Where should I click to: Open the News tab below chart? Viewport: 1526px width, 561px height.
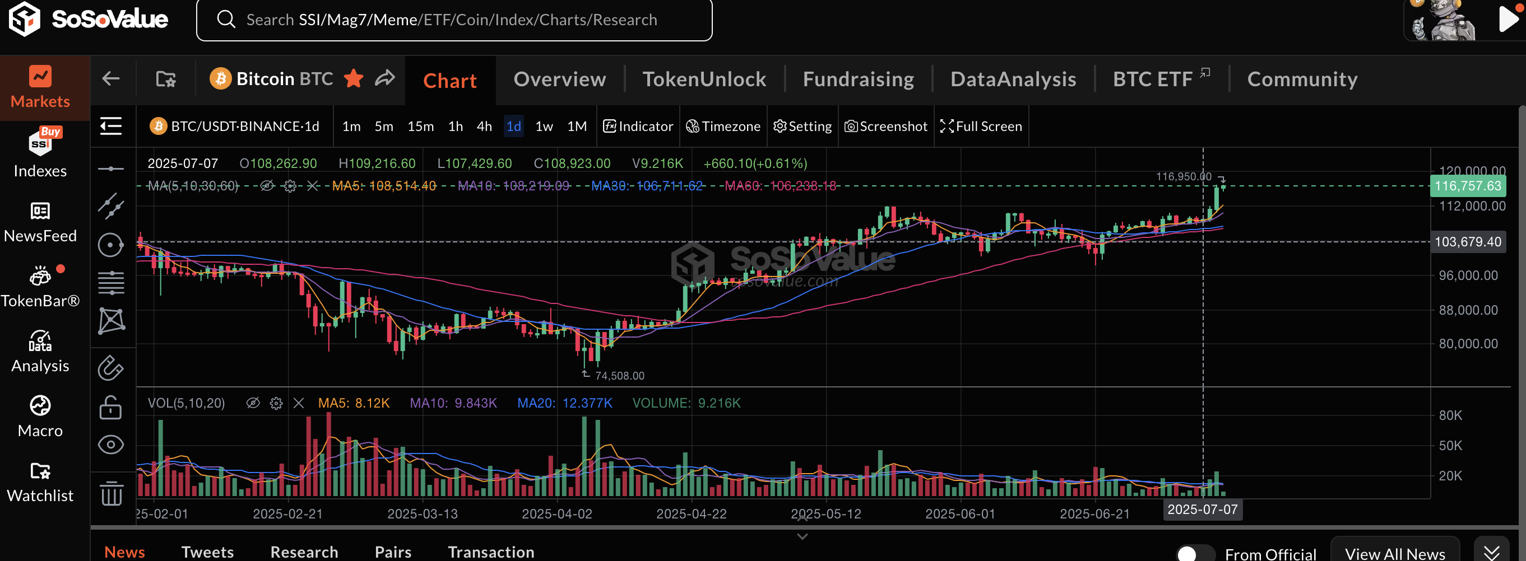(x=124, y=551)
